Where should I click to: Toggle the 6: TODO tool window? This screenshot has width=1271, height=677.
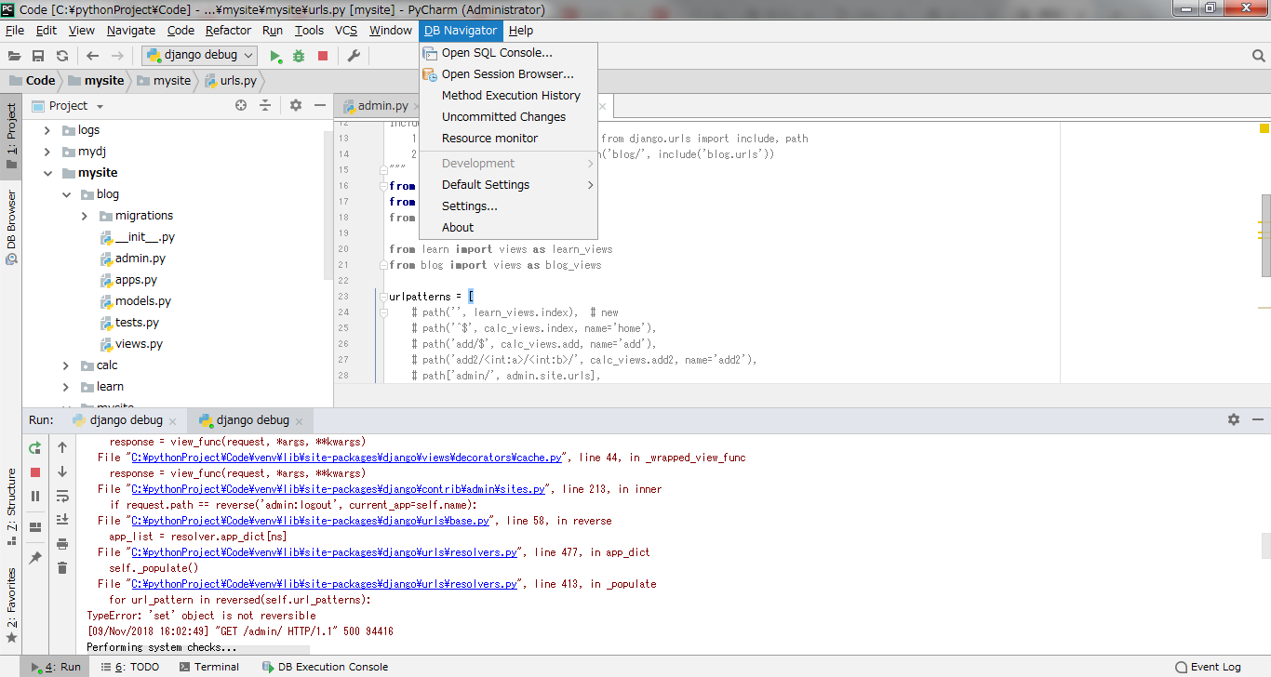[129, 667]
